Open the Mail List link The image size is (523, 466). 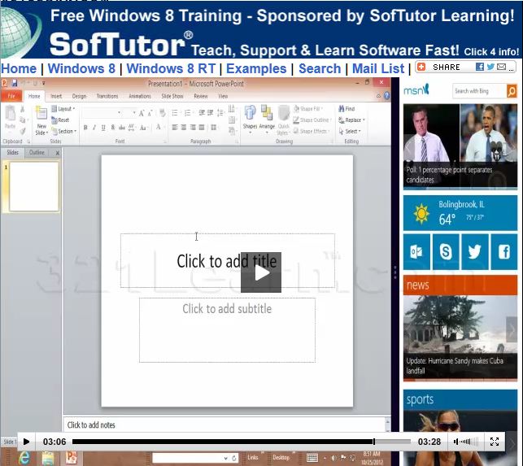coord(378,68)
